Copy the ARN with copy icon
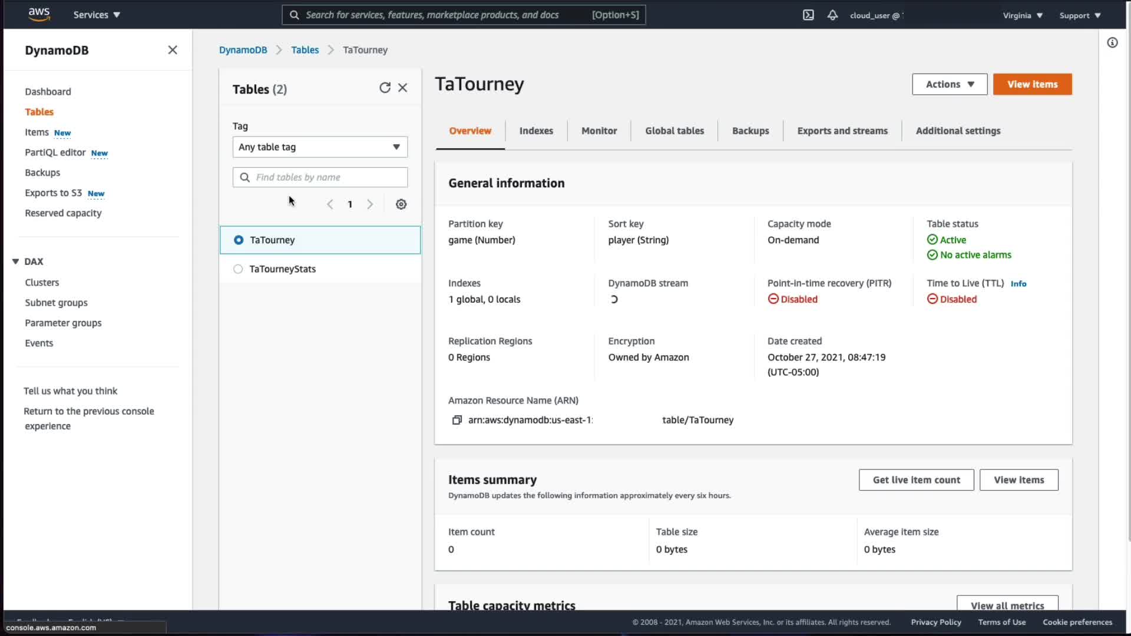This screenshot has height=636, width=1131. pos(457,420)
